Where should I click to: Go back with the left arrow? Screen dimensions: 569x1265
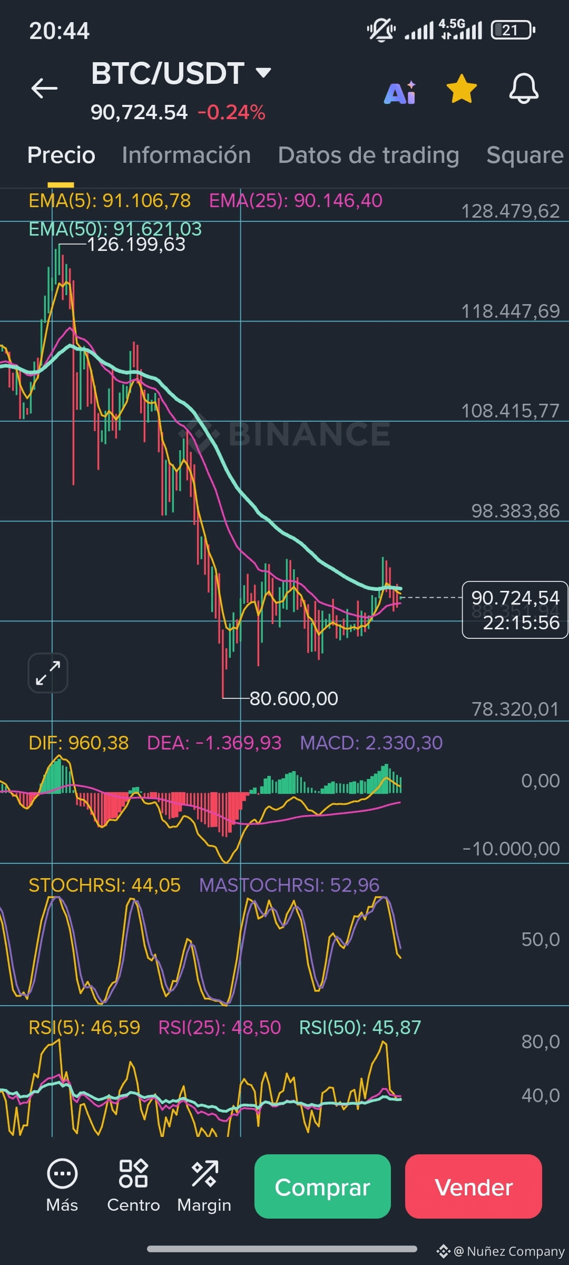click(44, 88)
